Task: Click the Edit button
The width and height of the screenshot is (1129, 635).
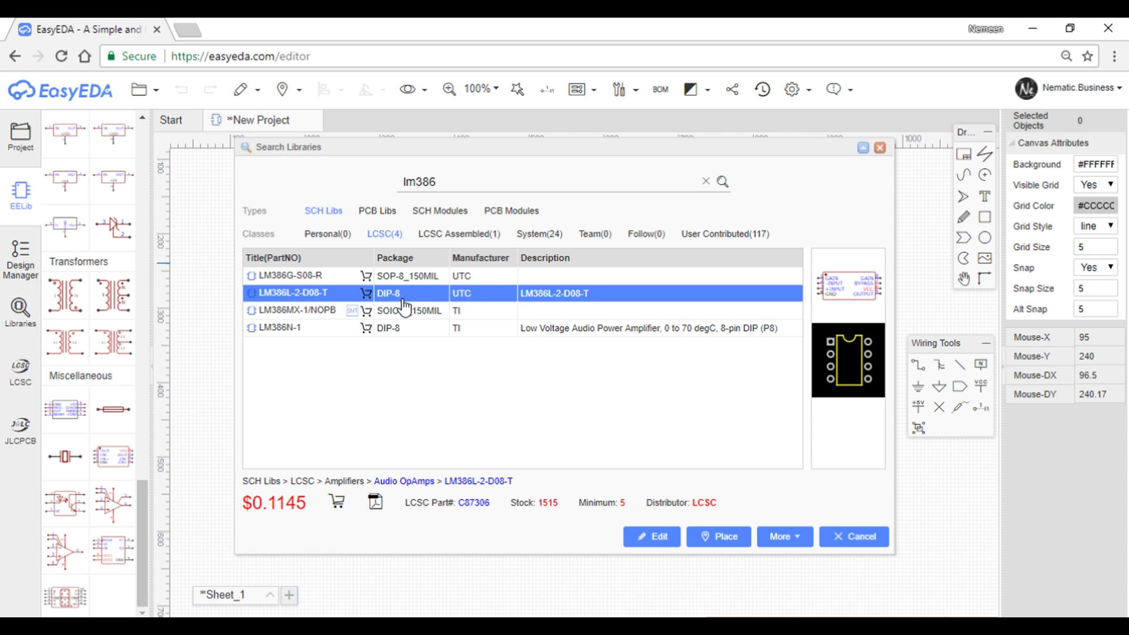Action: pos(652,536)
